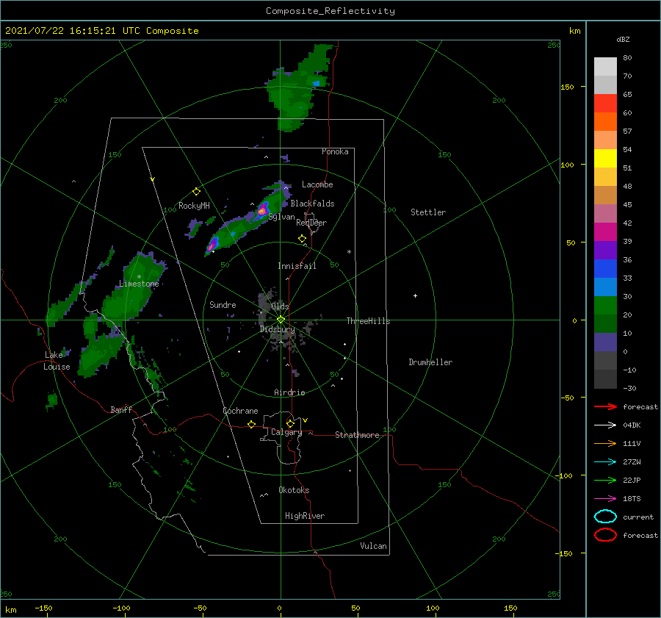This screenshot has width=661, height=618.
Task: Click the dBZ legend heading
Action: pos(623,39)
